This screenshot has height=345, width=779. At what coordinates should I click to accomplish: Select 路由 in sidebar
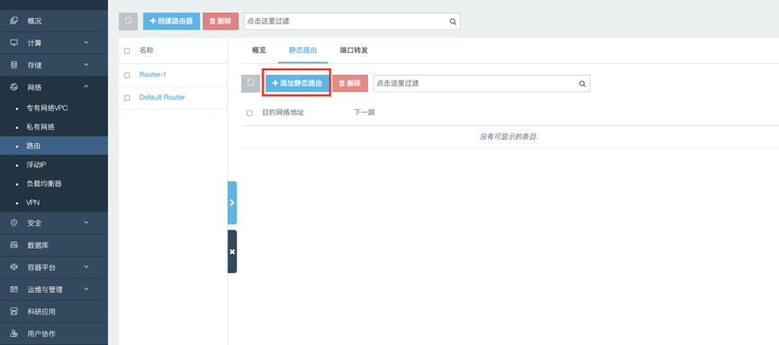54,146
